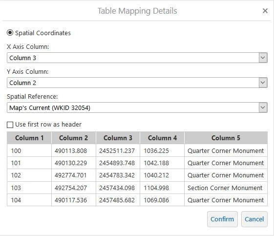Click the X Axis Column label
274x236 pixels.
[x=28, y=47]
